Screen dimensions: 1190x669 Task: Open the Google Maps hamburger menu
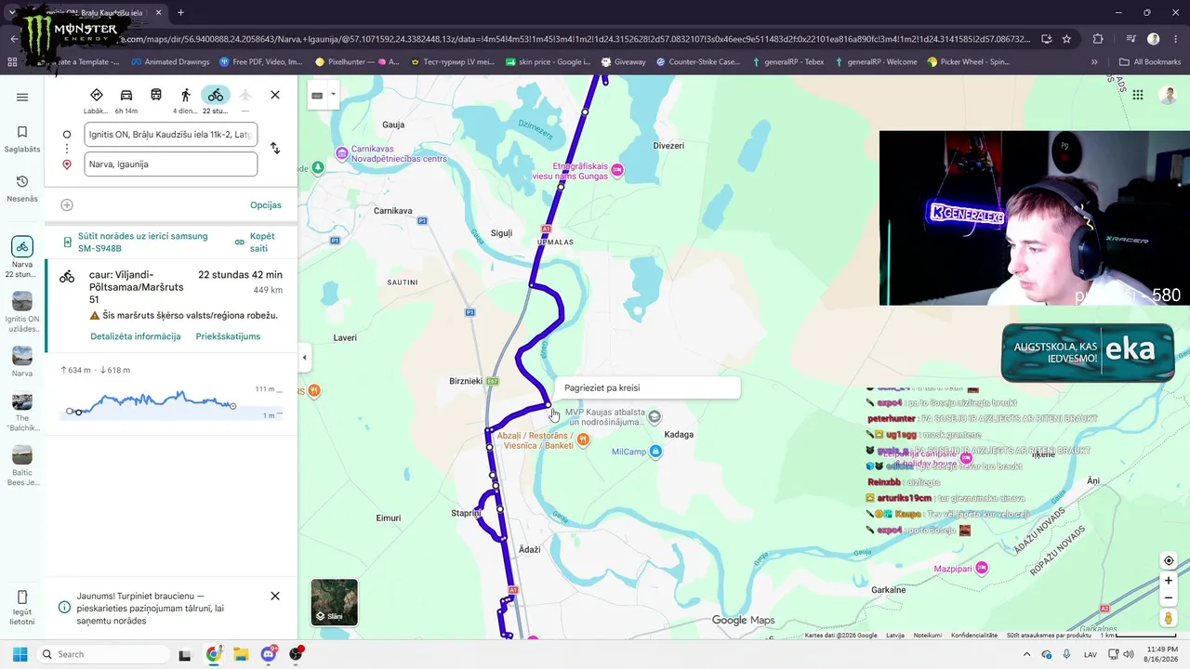click(x=22, y=97)
